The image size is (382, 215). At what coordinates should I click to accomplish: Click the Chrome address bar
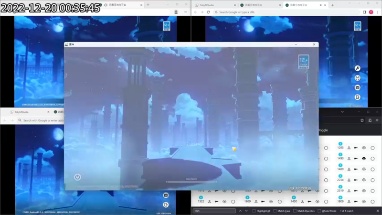[286, 12]
